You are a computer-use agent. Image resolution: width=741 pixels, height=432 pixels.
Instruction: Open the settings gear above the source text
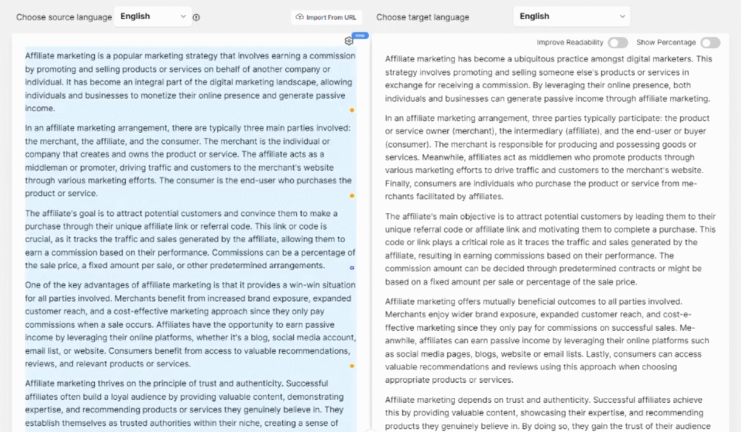[x=349, y=41]
